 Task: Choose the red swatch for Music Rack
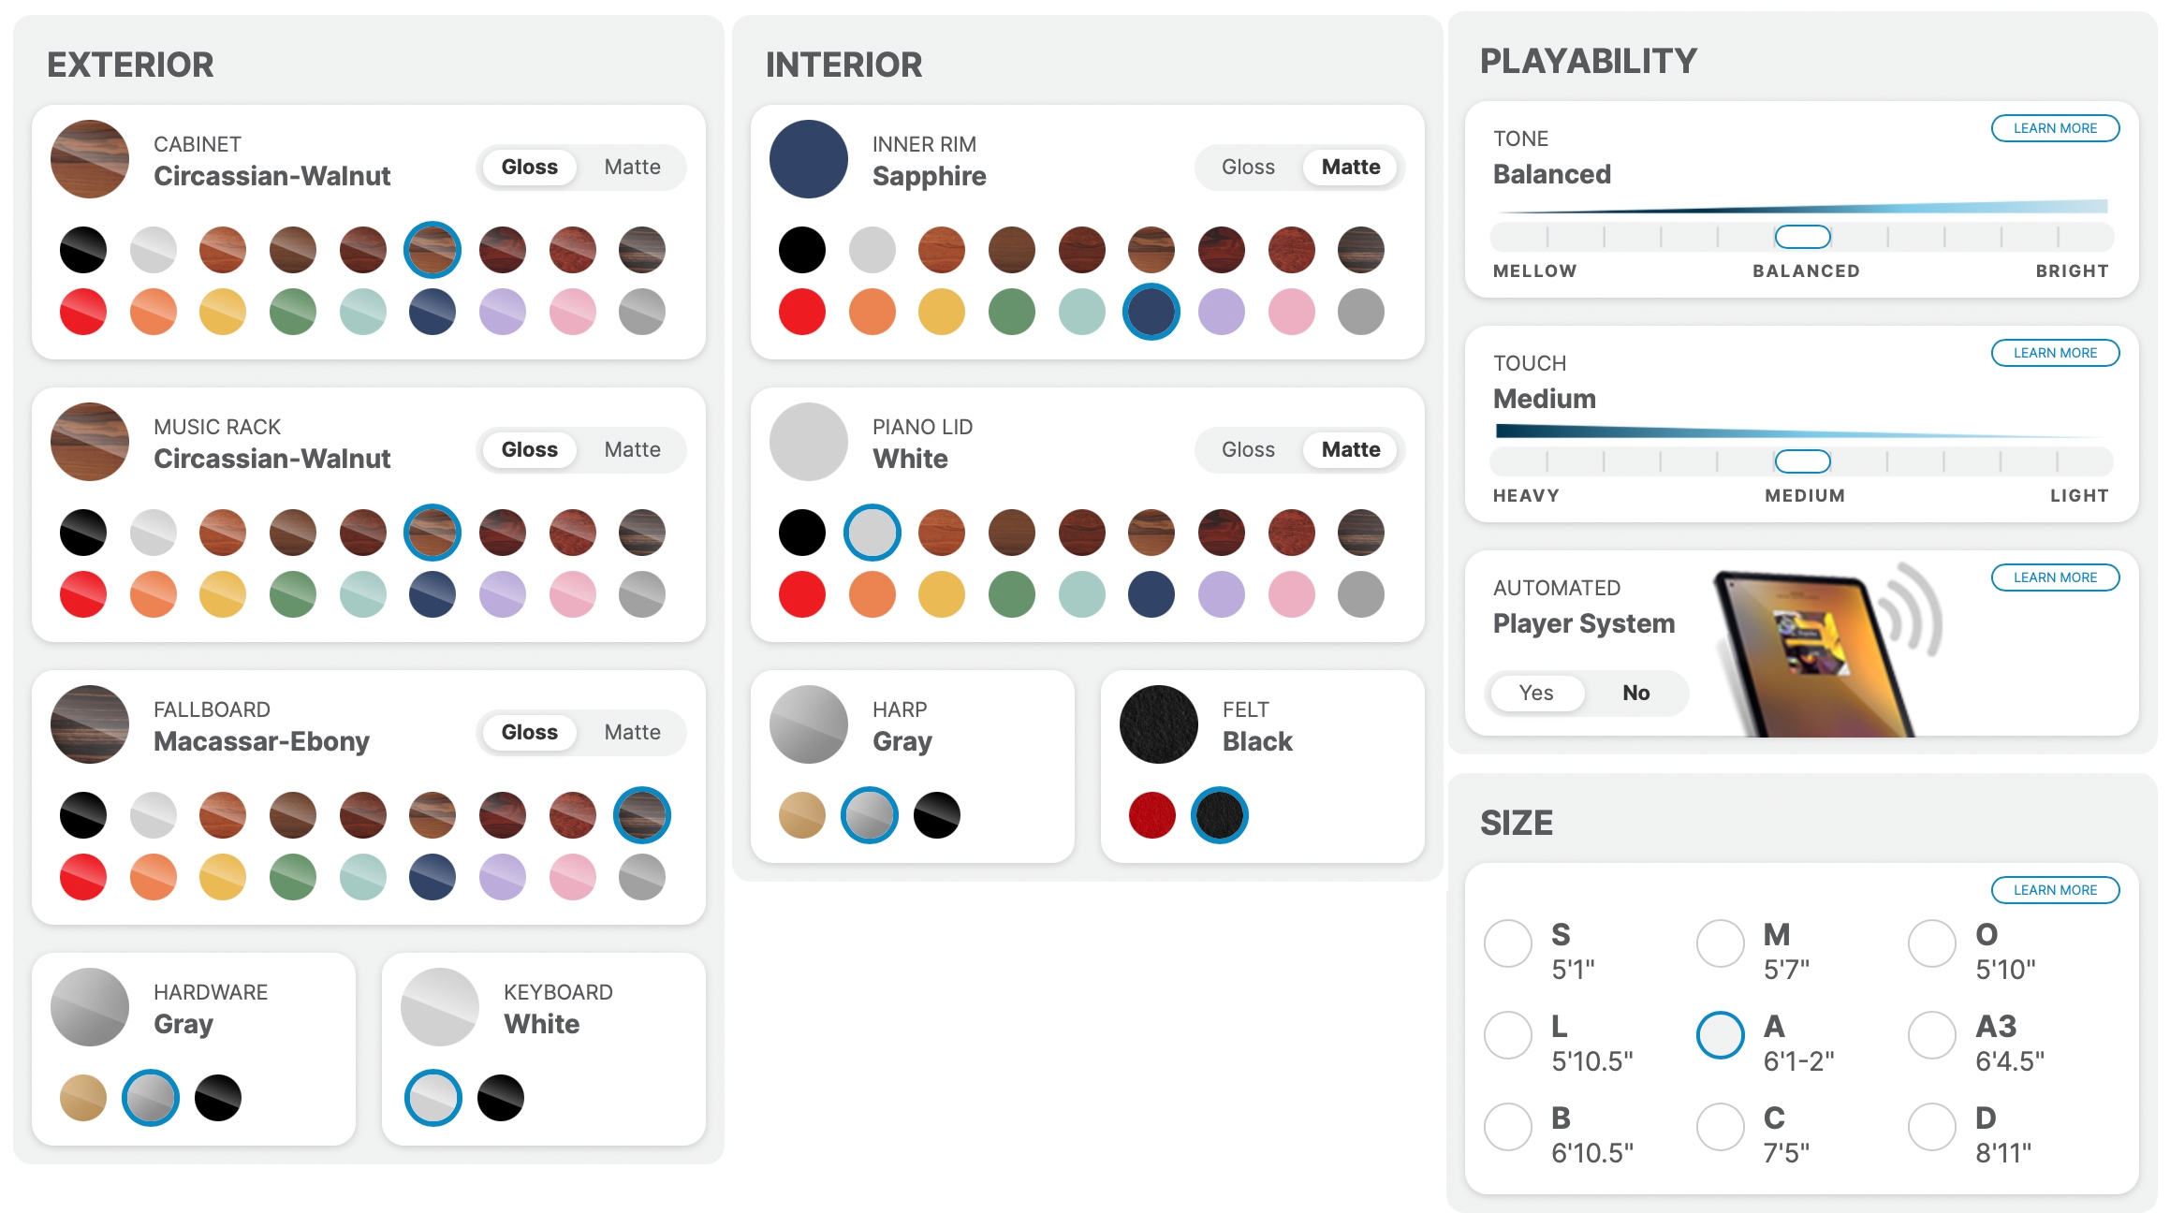(x=83, y=594)
